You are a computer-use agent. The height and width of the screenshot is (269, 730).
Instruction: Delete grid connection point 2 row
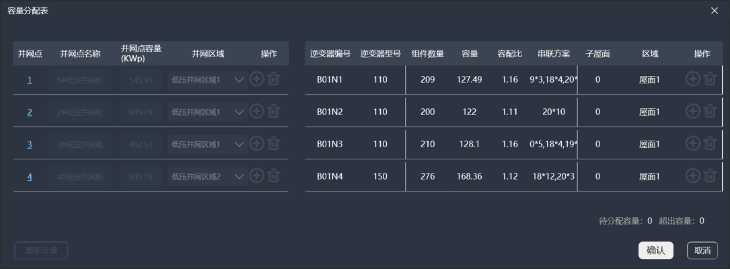tap(273, 112)
